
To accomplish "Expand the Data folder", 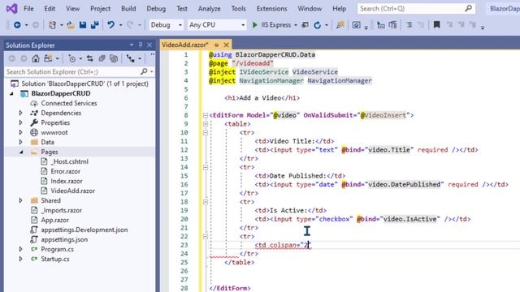I will 20,142.
